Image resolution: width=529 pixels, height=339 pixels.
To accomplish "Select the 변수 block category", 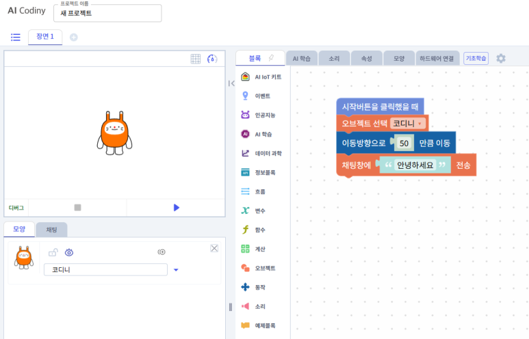I will pos(253,211).
